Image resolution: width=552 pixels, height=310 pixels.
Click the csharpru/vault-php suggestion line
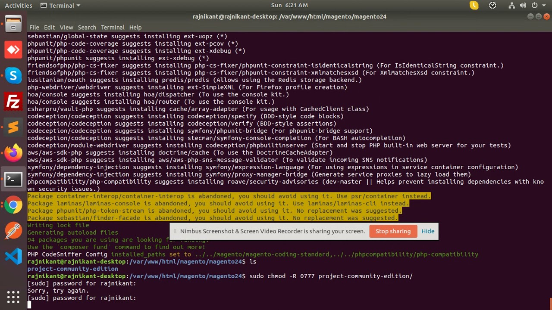(x=198, y=109)
